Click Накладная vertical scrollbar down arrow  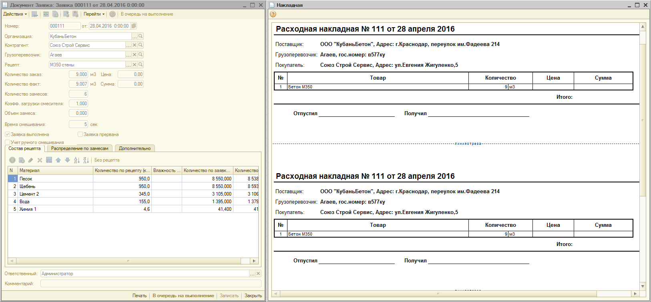[643, 286]
